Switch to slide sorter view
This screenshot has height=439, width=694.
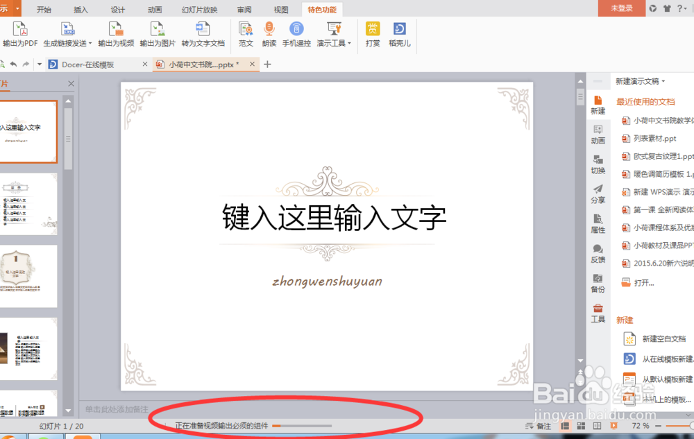pos(580,425)
